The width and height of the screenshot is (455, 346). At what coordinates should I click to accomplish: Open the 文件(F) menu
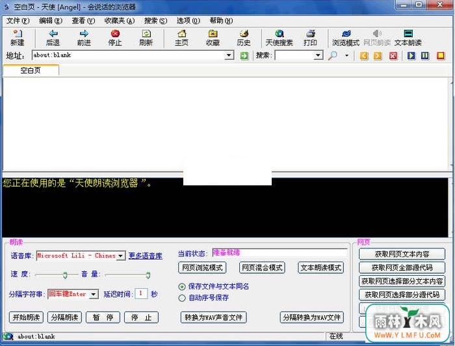click(18, 21)
